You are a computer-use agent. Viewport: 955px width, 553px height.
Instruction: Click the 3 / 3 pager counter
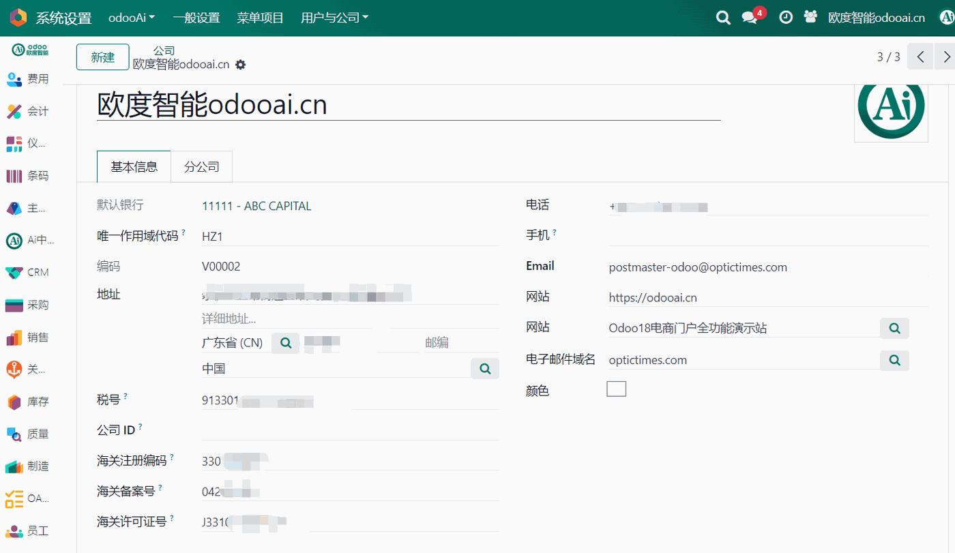(x=889, y=57)
